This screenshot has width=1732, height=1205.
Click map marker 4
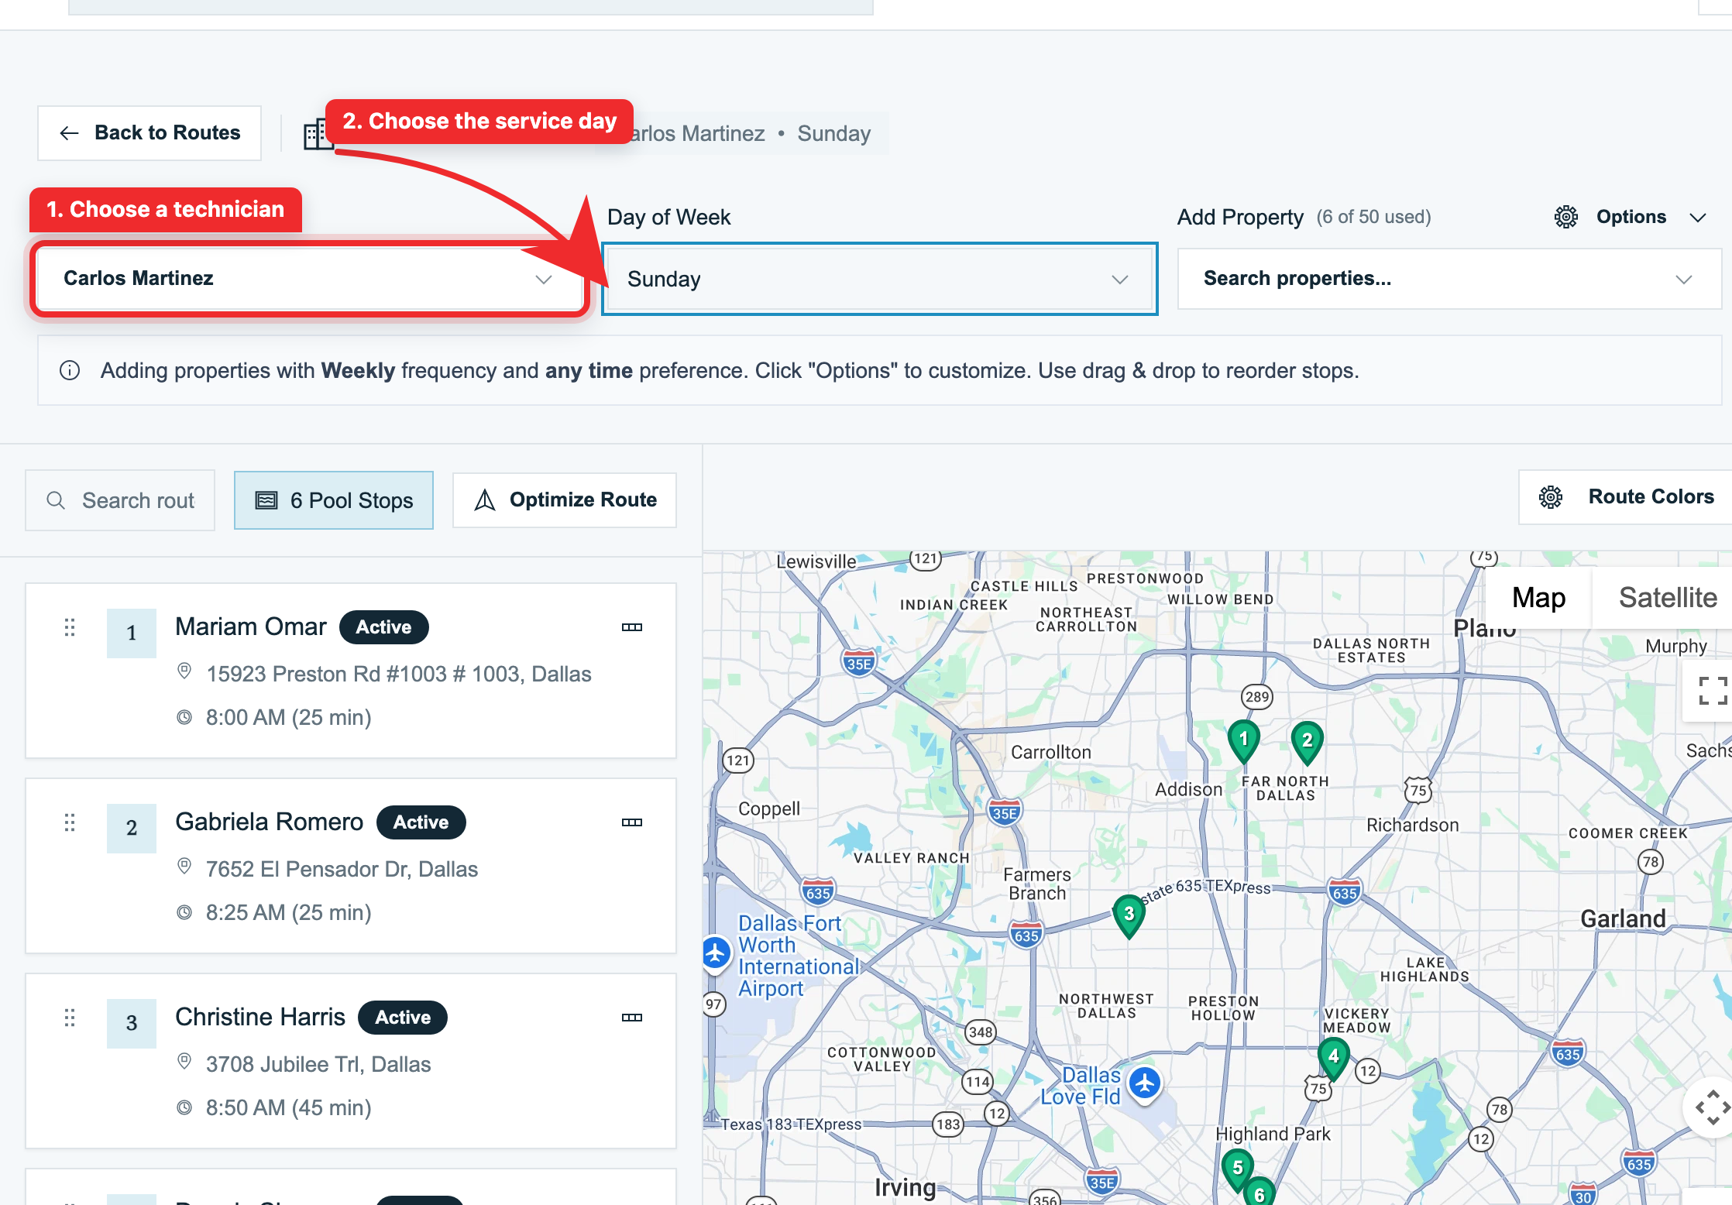tap(1334, 1058)
